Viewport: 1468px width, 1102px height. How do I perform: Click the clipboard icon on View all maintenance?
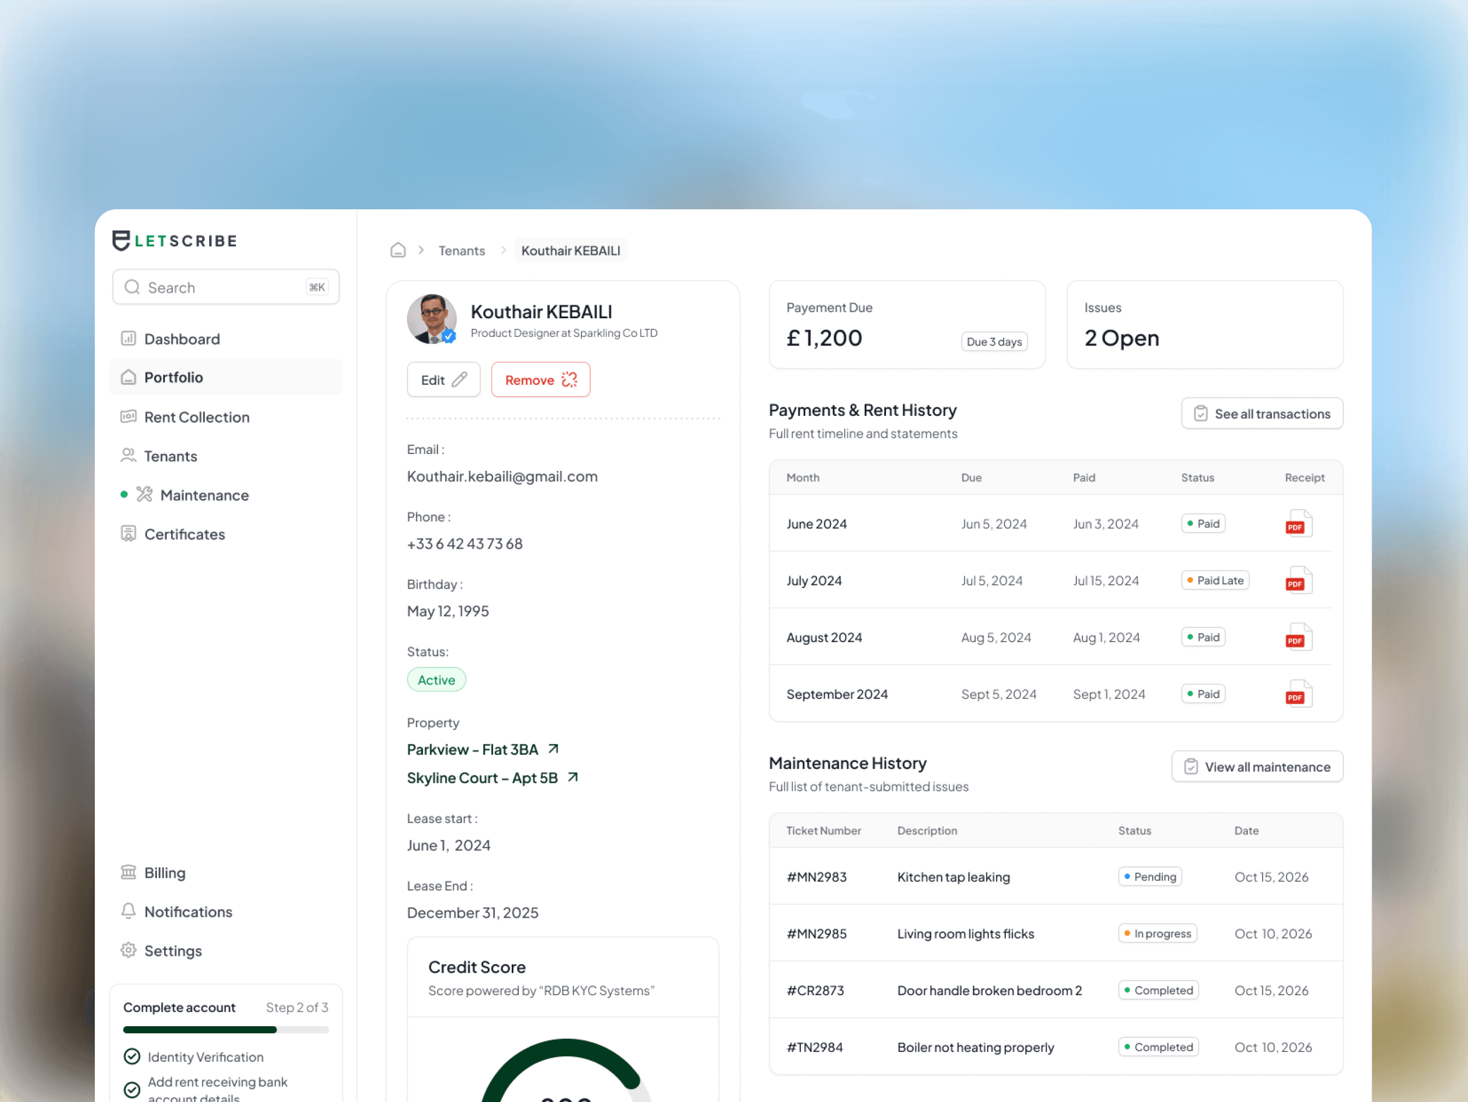coord(1191,767)
